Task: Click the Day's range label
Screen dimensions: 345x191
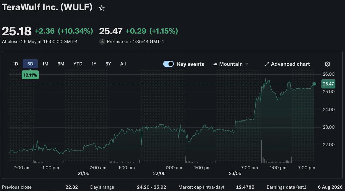Action: click(102, 187)
